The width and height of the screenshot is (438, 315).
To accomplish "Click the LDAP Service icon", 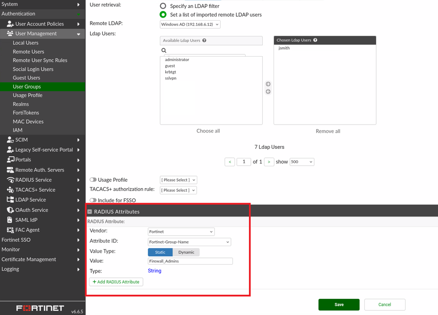I will click(x=11, y=200).
